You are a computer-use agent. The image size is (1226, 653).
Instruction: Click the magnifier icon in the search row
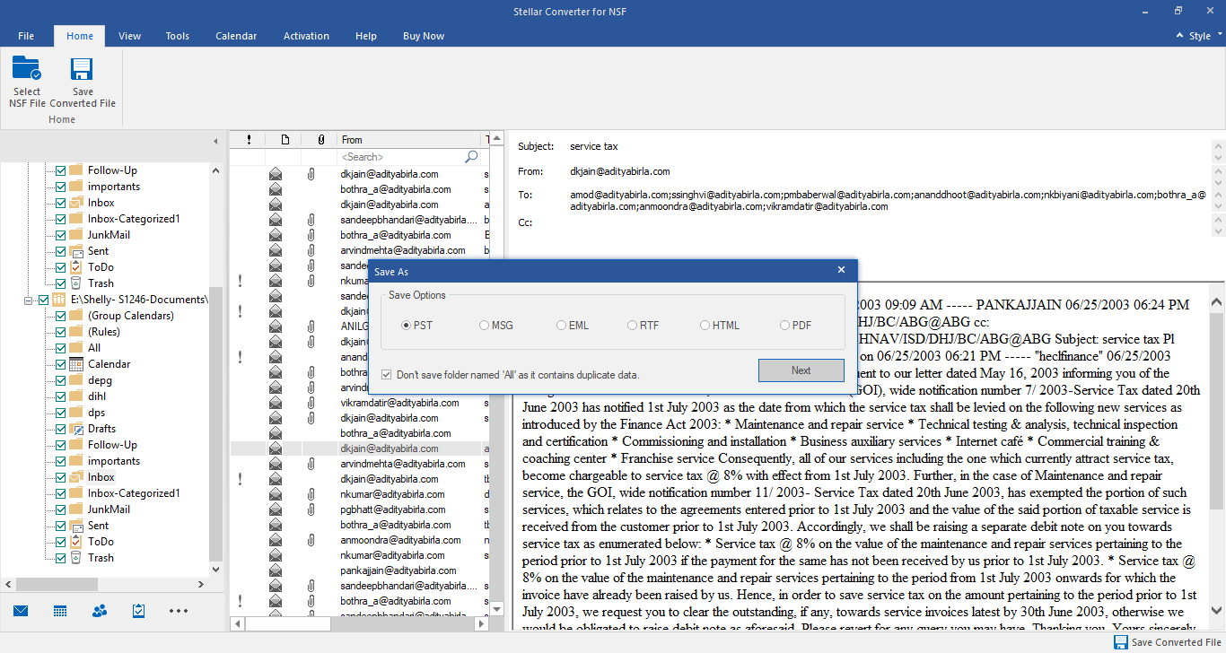pyautogui.click(x=471, y=157)
